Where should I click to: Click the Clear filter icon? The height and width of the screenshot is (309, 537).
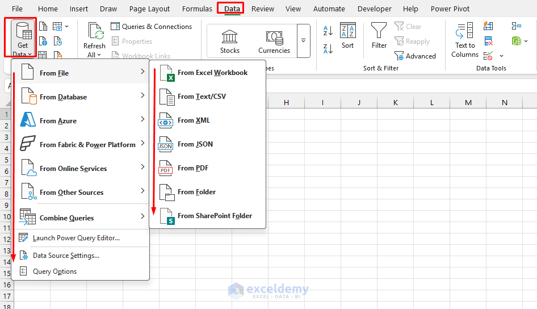click(x=399, y=26)
